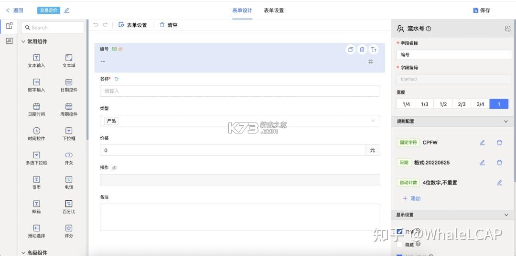516x256 pixels.
Task: Delete the 日期 format rule
Action: pyautogui.click(x=500, y=163)
